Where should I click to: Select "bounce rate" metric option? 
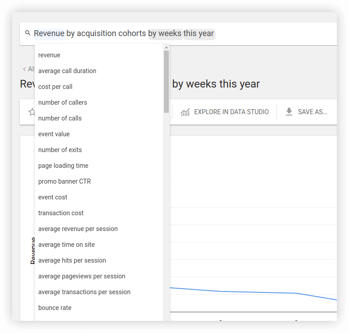pyautogui.click(x=54, y=308)
